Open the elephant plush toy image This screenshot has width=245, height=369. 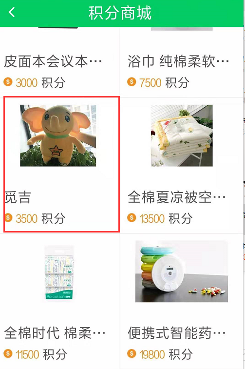pos(58,136)
